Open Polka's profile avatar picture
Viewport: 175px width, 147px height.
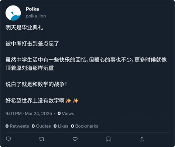(x=13, y=13)
